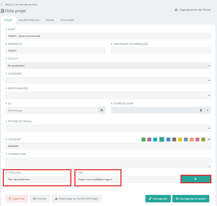217x206 pixels.
Task: Click into the Commentaire text field
Action: (x=108, y=162)
